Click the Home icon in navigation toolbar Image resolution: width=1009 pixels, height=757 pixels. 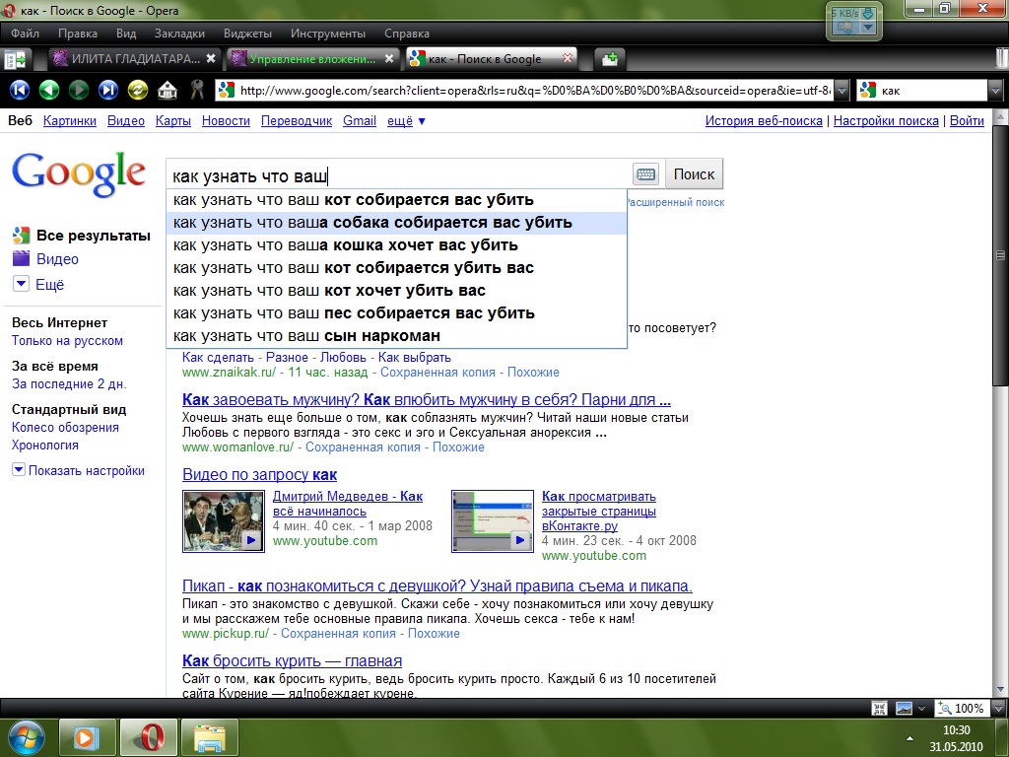pyautogui.click(x=168, y=91)
